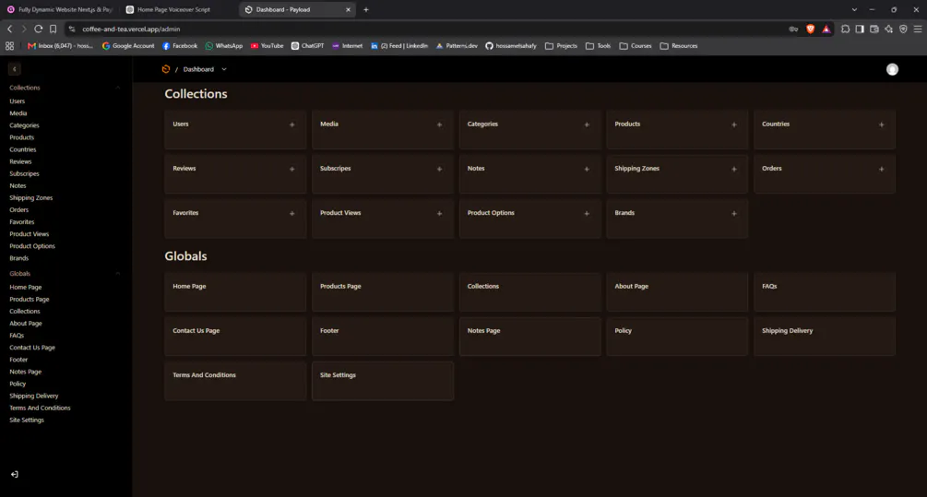Image resolution: width=927 pixels, height=497 pixels.
Task: Add new Review using plus icon
Action: tap(292, 169)
